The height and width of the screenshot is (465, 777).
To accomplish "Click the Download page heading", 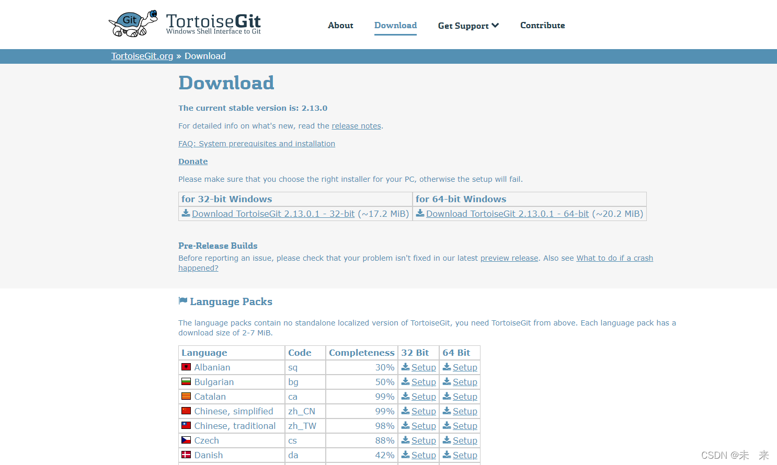I will [x=226, y=83].
